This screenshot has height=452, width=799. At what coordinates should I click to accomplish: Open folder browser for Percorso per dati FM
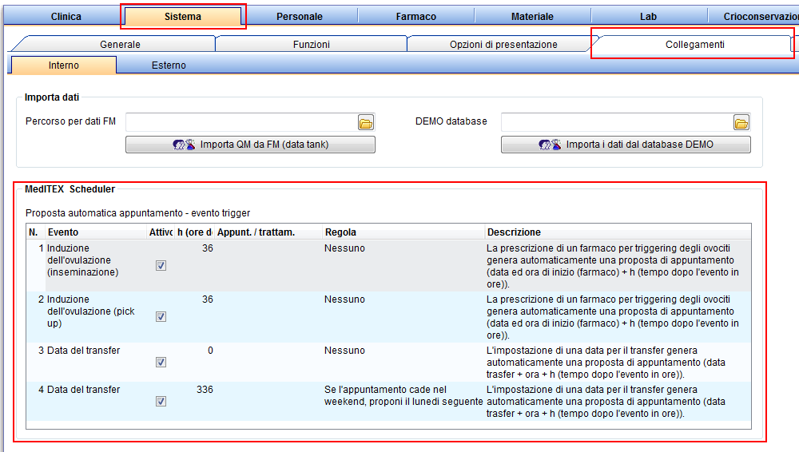[366, 123]
